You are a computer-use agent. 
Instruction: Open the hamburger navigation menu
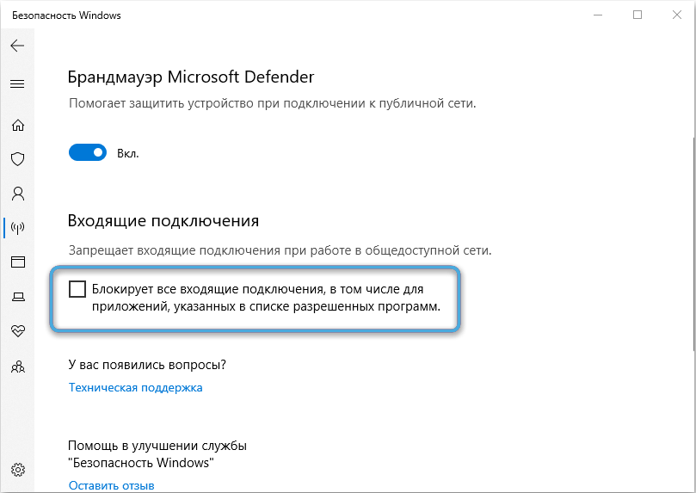17,83
